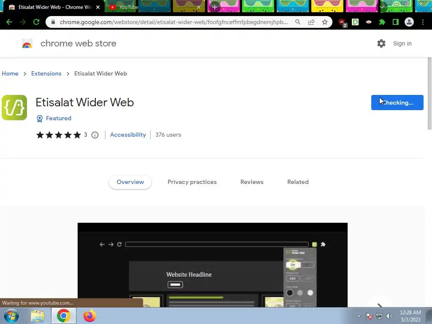The height and width of the screenshot is (324, 432).
Task: Click the Featured label link
Action: click(58, 118)
